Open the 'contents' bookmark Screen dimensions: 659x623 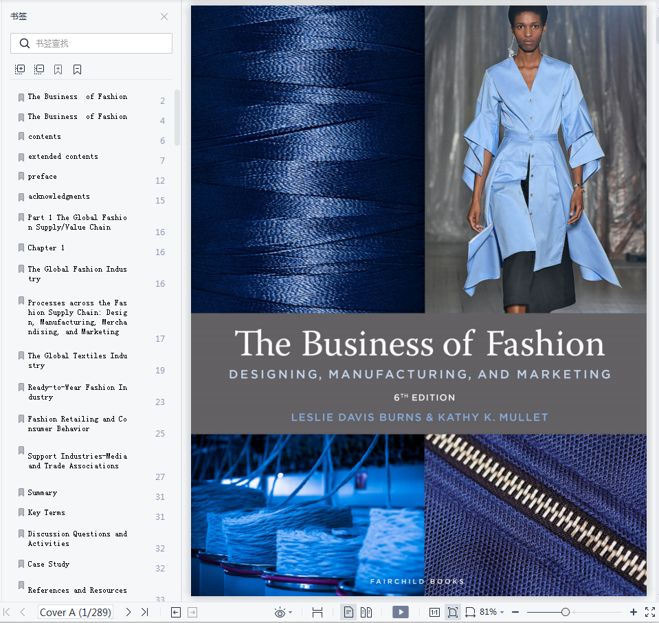[45, 137]
